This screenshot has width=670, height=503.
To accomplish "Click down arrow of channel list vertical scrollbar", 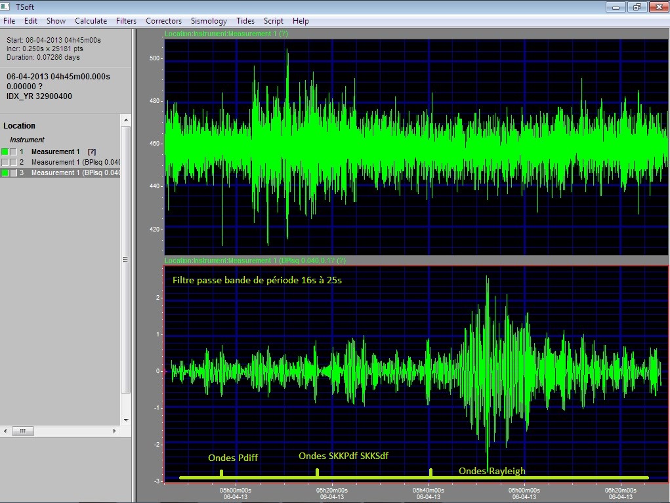I will click(x=126, y=420).
